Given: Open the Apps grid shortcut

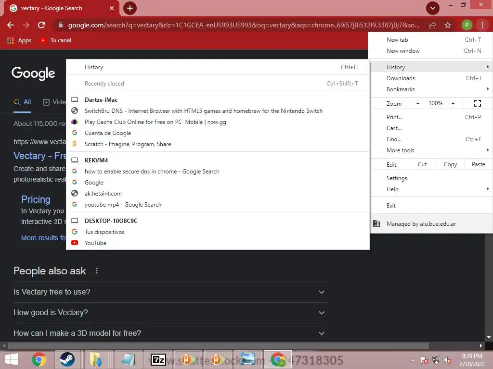Looking at the screenshot, I should (19, 40).
